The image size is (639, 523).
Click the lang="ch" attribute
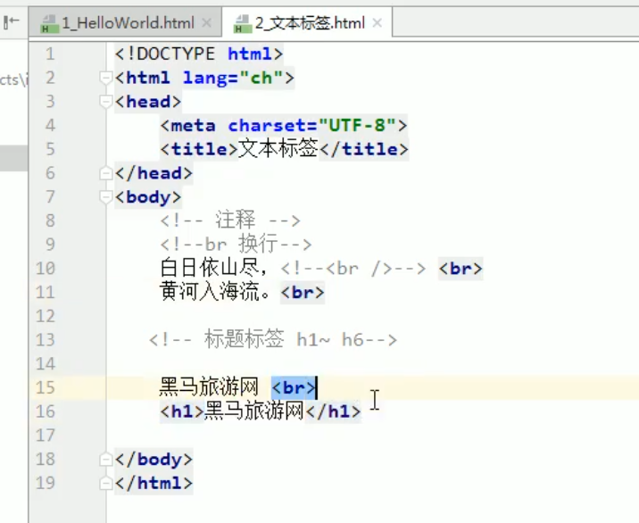click(233, 78)
